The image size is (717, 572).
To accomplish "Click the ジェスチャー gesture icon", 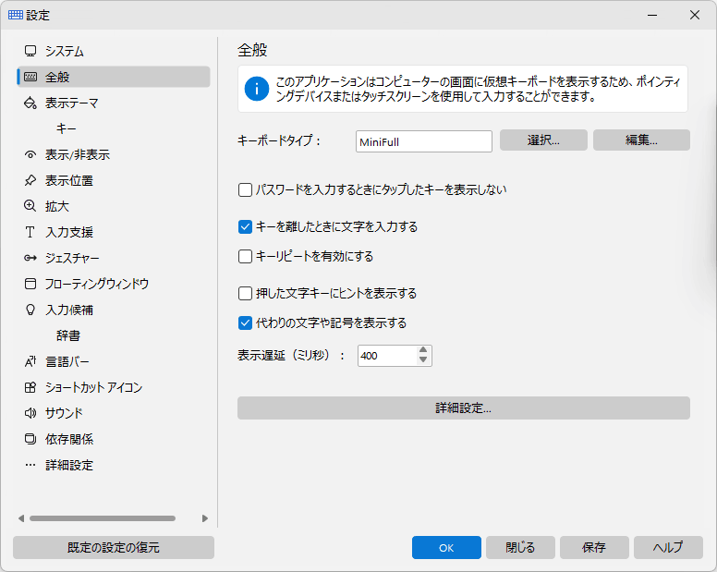I will pyautogui.click(x=30, y=258).
